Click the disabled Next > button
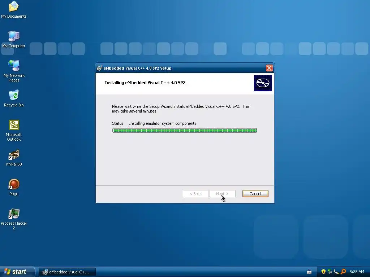 [223, 194]
